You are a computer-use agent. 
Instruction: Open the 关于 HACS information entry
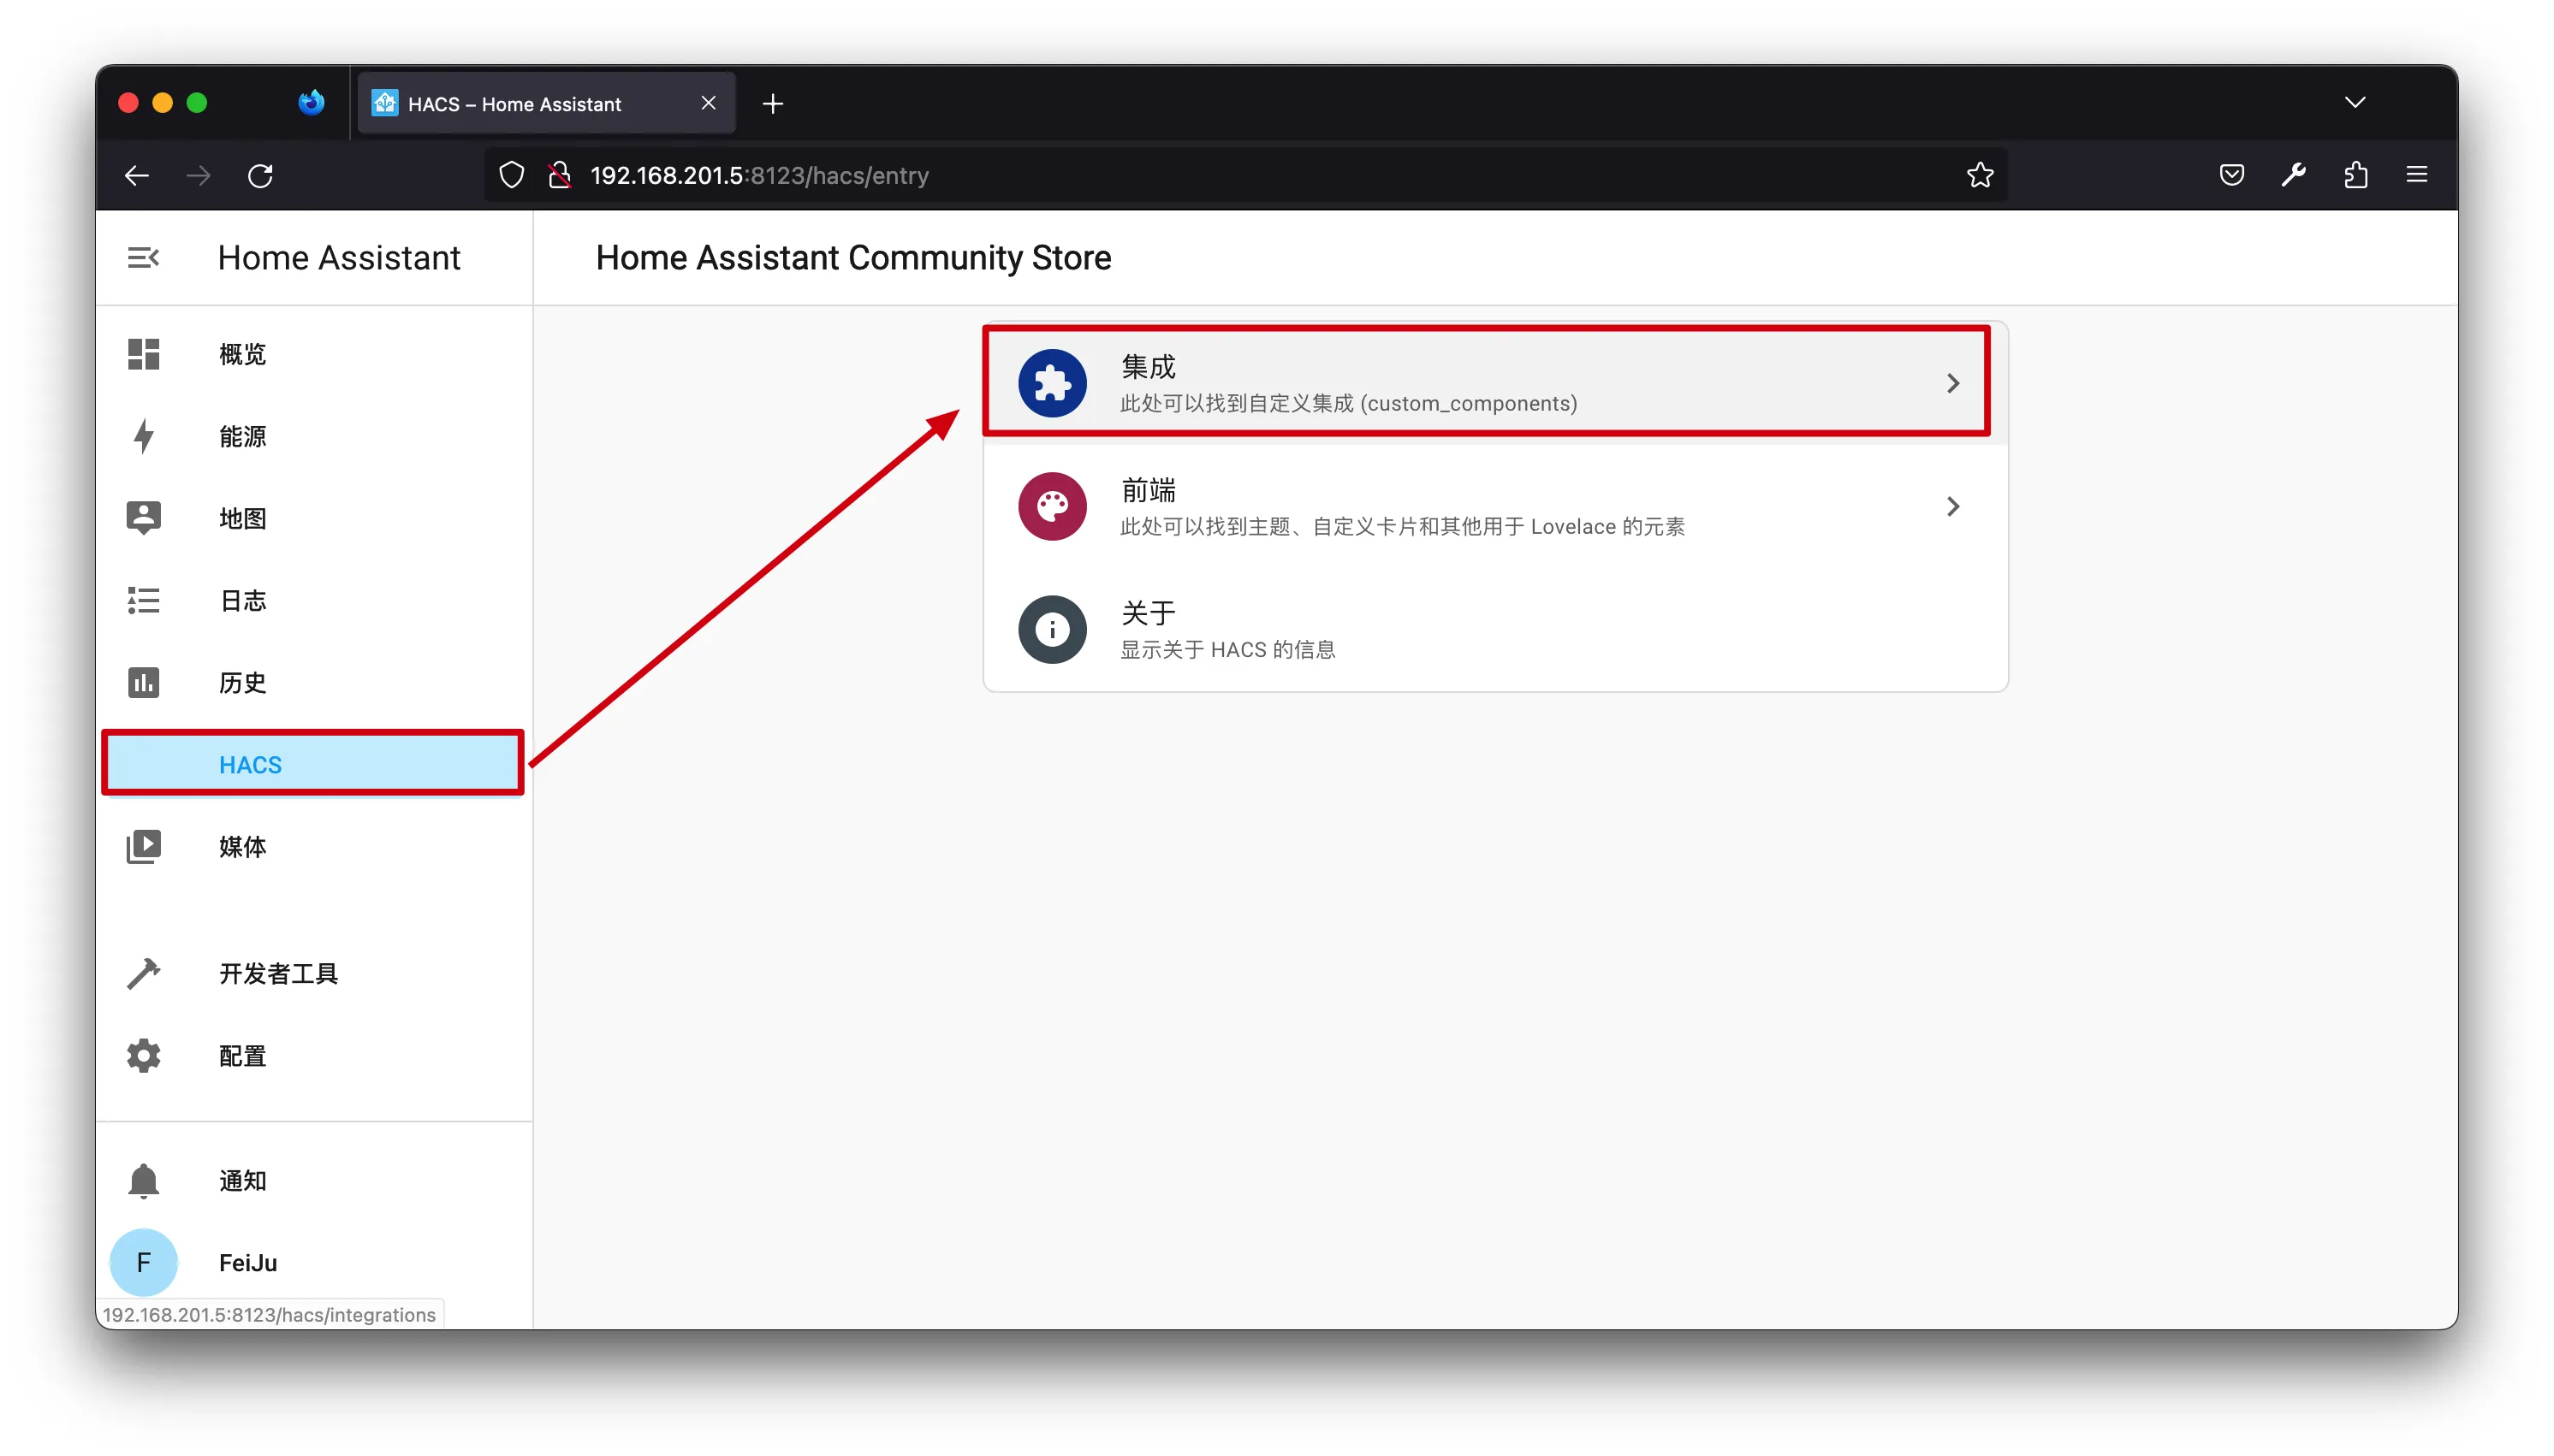[1494, 629]
